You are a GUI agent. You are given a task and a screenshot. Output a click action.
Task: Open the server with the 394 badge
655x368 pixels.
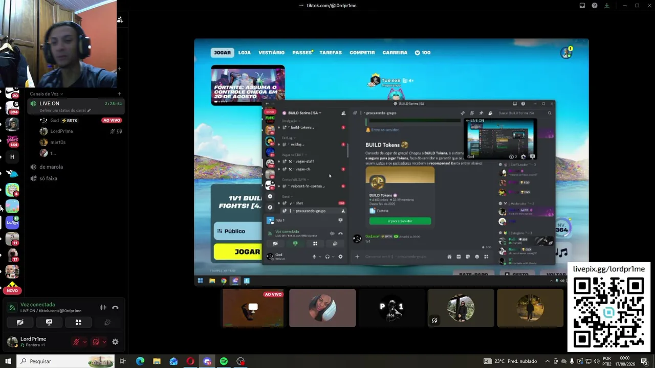(x=12, y=108)
